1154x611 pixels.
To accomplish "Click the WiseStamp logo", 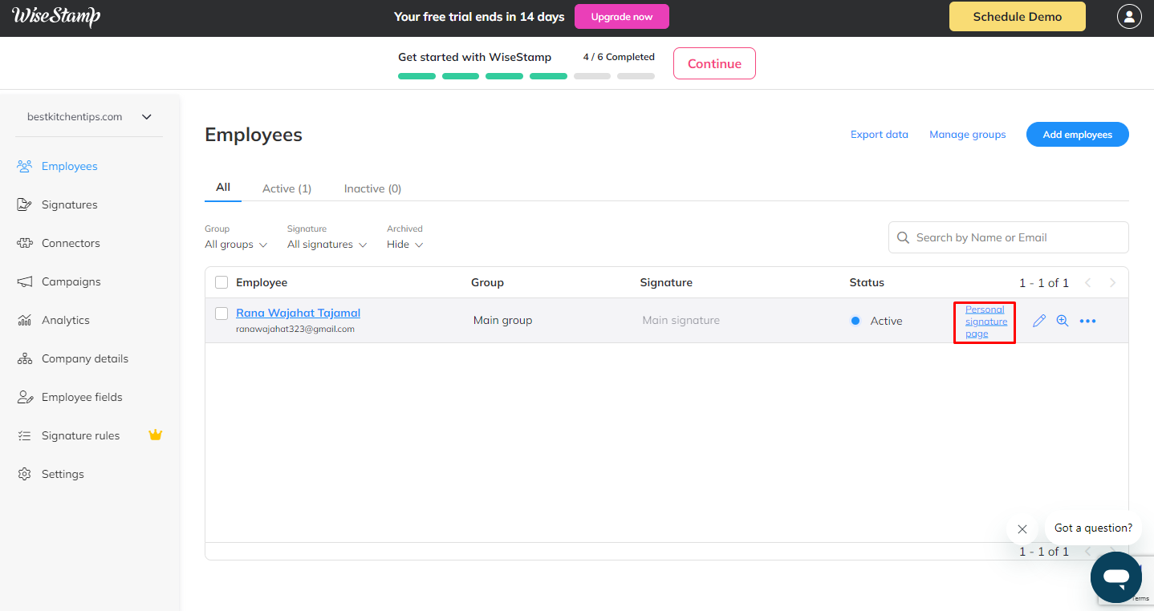I will [x=56, y=16].
